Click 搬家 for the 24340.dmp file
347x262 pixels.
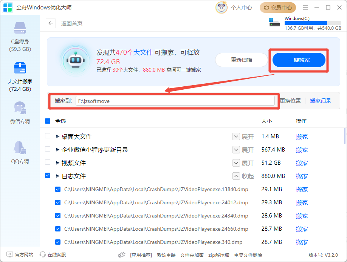point(302,216)
